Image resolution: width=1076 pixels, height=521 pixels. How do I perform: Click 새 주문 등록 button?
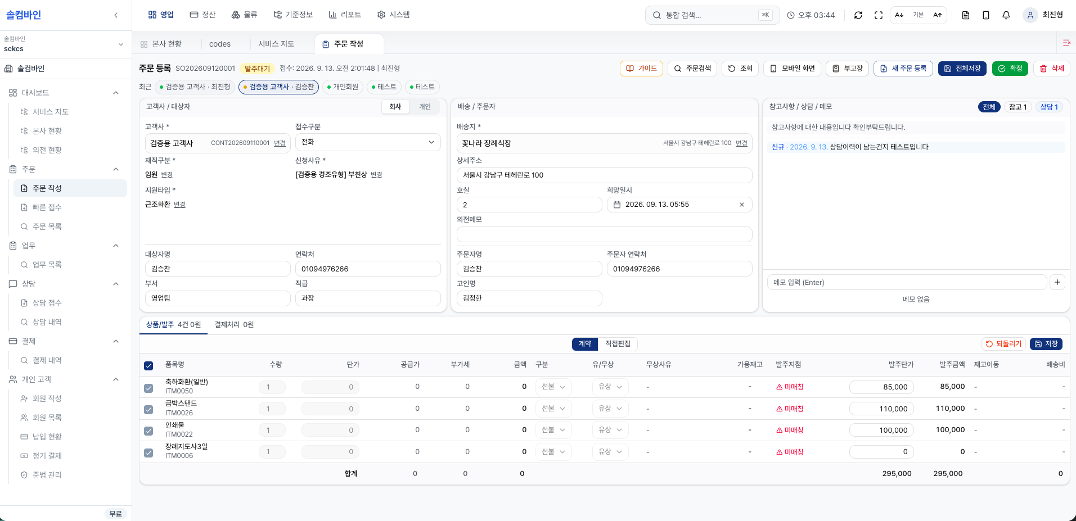(903, 69)
